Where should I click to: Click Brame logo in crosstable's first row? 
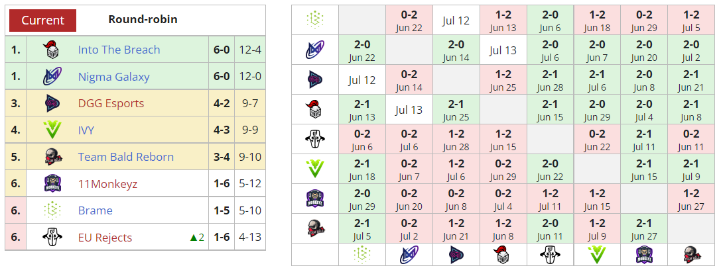pos(315,20)
